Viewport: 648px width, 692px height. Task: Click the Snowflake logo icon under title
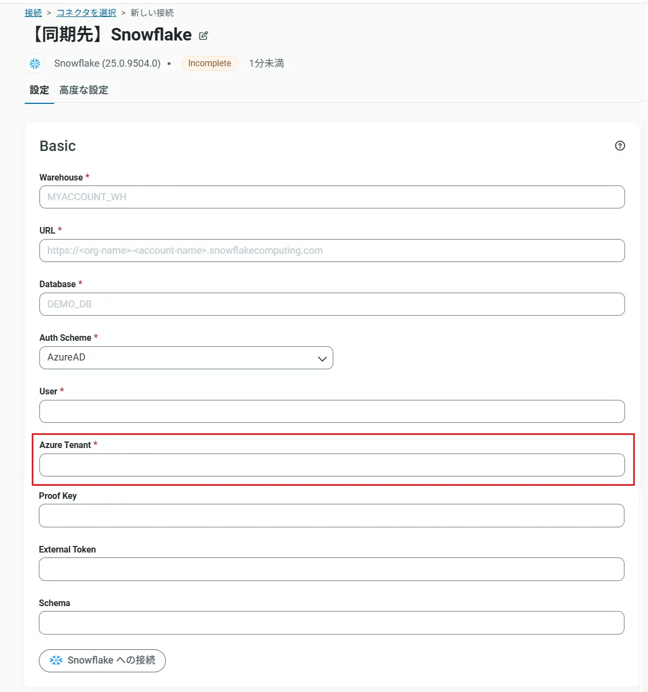click(x=35, y=63)
